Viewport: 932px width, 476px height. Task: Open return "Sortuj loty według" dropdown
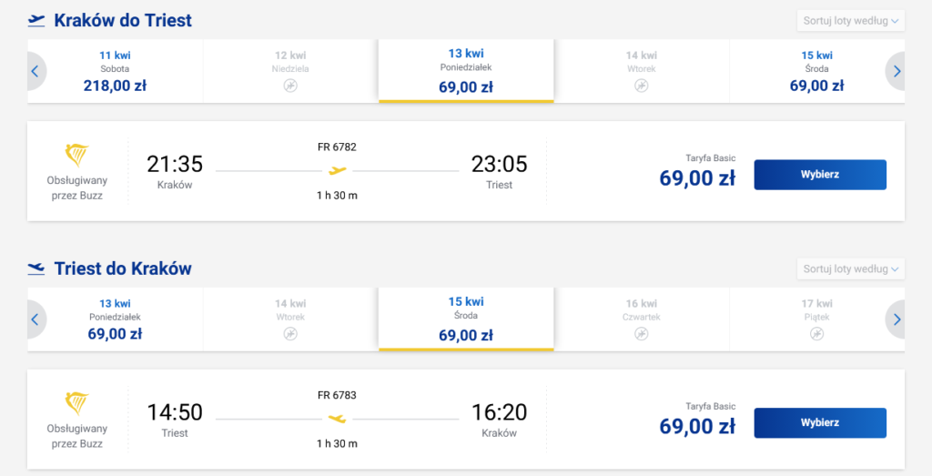[x=851, y=268]
